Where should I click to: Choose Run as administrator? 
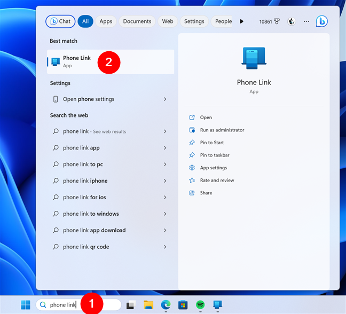point(222,130)
